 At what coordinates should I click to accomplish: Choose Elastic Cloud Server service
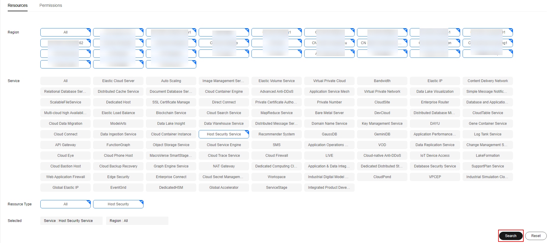click(118, 81)
